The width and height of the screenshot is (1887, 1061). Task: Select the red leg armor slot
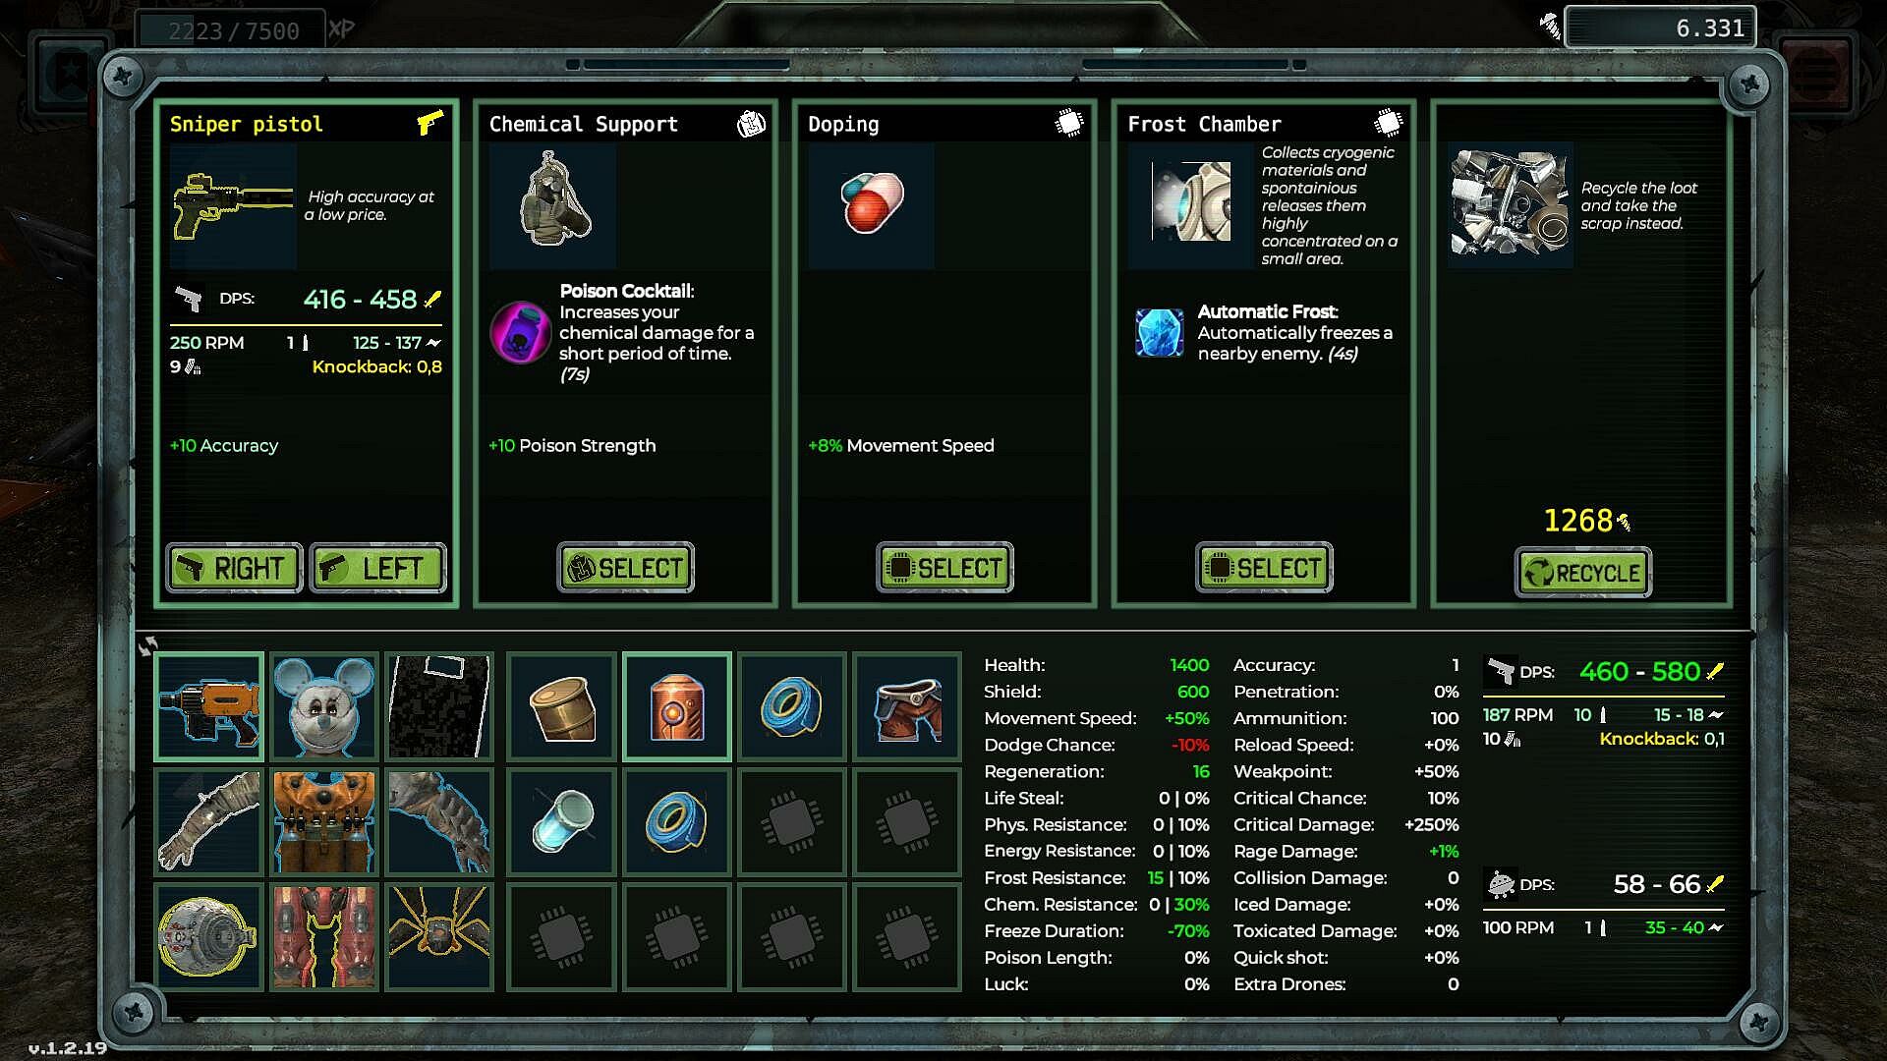324,936
